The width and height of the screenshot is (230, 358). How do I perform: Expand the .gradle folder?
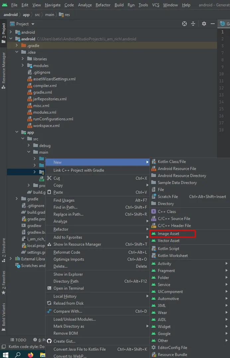(17, 45)
